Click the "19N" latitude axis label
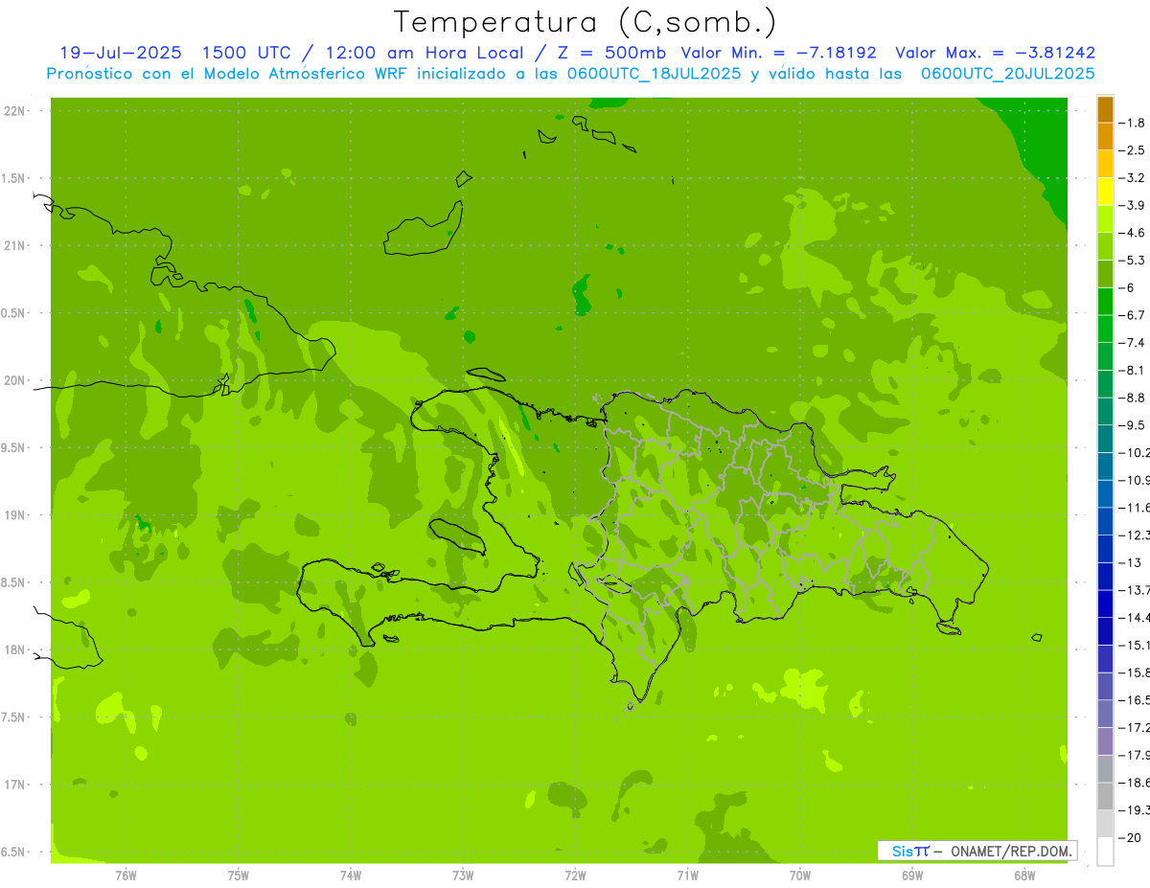Image resolution: width=1150 pixels, height=888 pixels. click(15, 515)
